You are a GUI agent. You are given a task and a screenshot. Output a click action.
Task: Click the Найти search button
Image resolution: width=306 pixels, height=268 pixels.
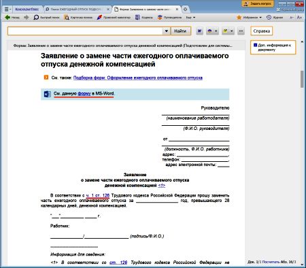[180, 31]
